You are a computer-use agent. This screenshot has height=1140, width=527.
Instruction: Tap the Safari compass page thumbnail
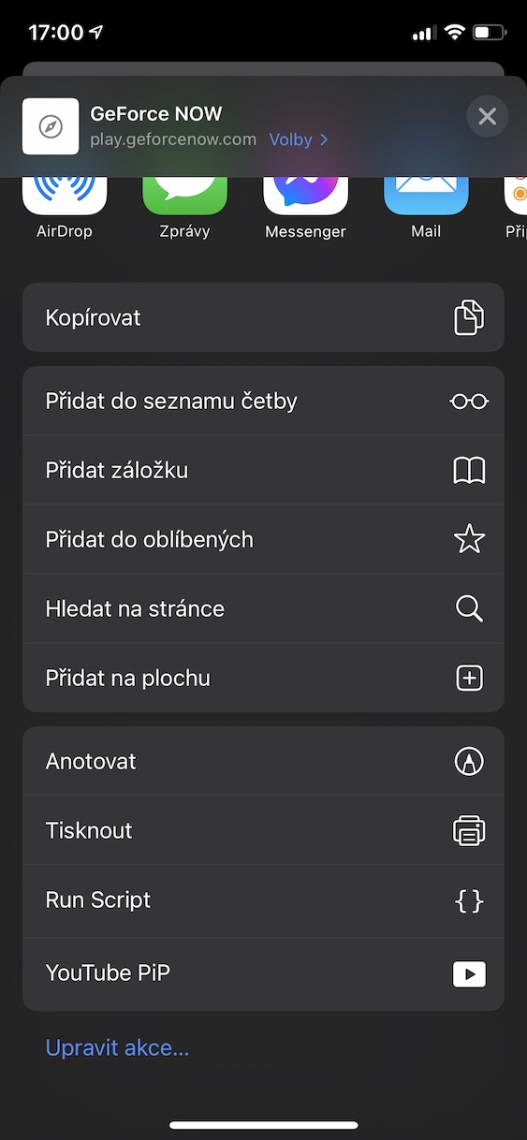pos(51,126)
